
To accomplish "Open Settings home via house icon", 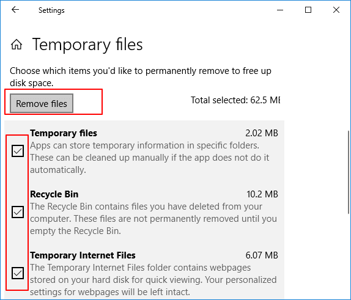I will click(x=17, y=44).
